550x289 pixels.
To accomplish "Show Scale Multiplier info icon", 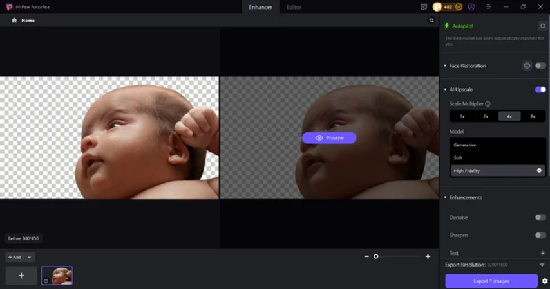I will coord(488,104).
